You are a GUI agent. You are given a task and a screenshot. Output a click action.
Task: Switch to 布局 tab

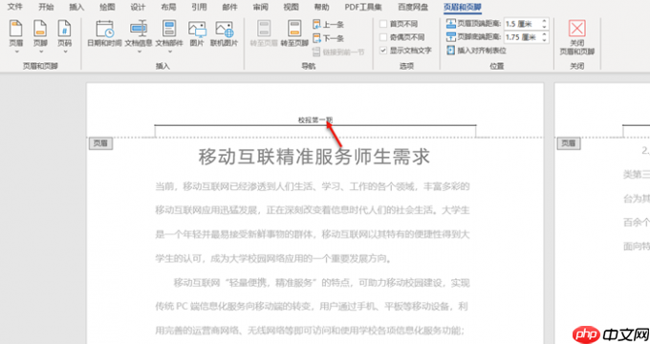(168, 7)
